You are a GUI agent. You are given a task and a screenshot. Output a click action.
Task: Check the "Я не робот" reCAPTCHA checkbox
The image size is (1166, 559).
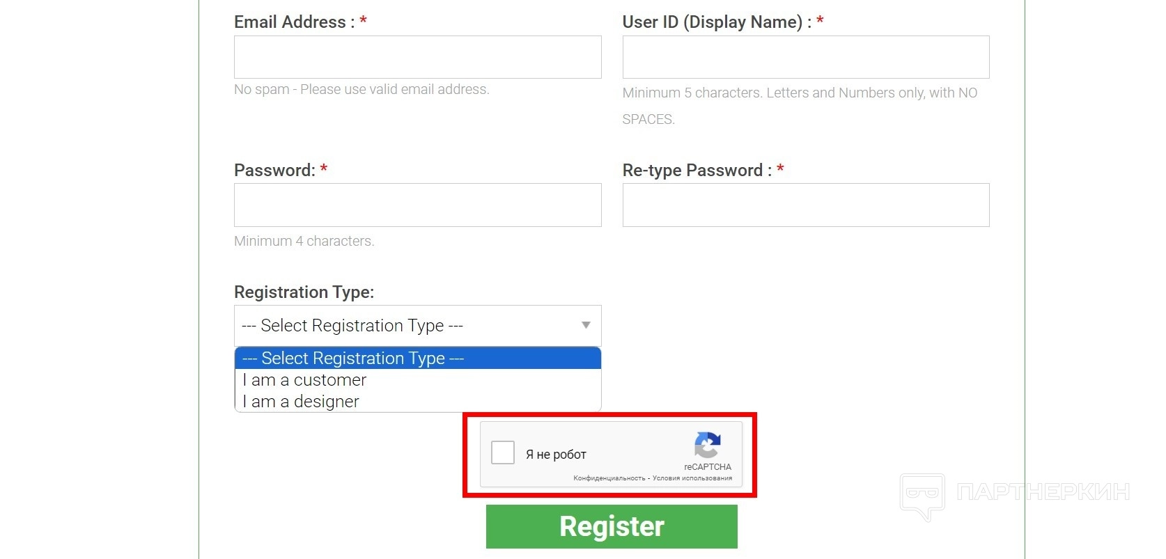[503, 452]
